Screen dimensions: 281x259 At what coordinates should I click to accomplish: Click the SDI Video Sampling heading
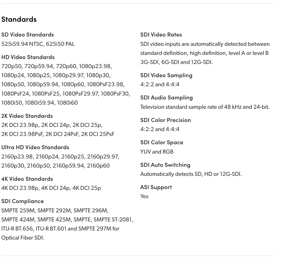pos(166,75)
